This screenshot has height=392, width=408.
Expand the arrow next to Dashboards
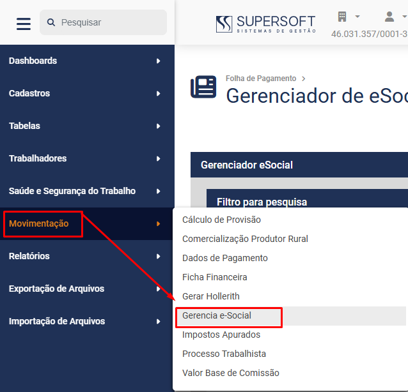pyautogui.click(x=158, y=61)
